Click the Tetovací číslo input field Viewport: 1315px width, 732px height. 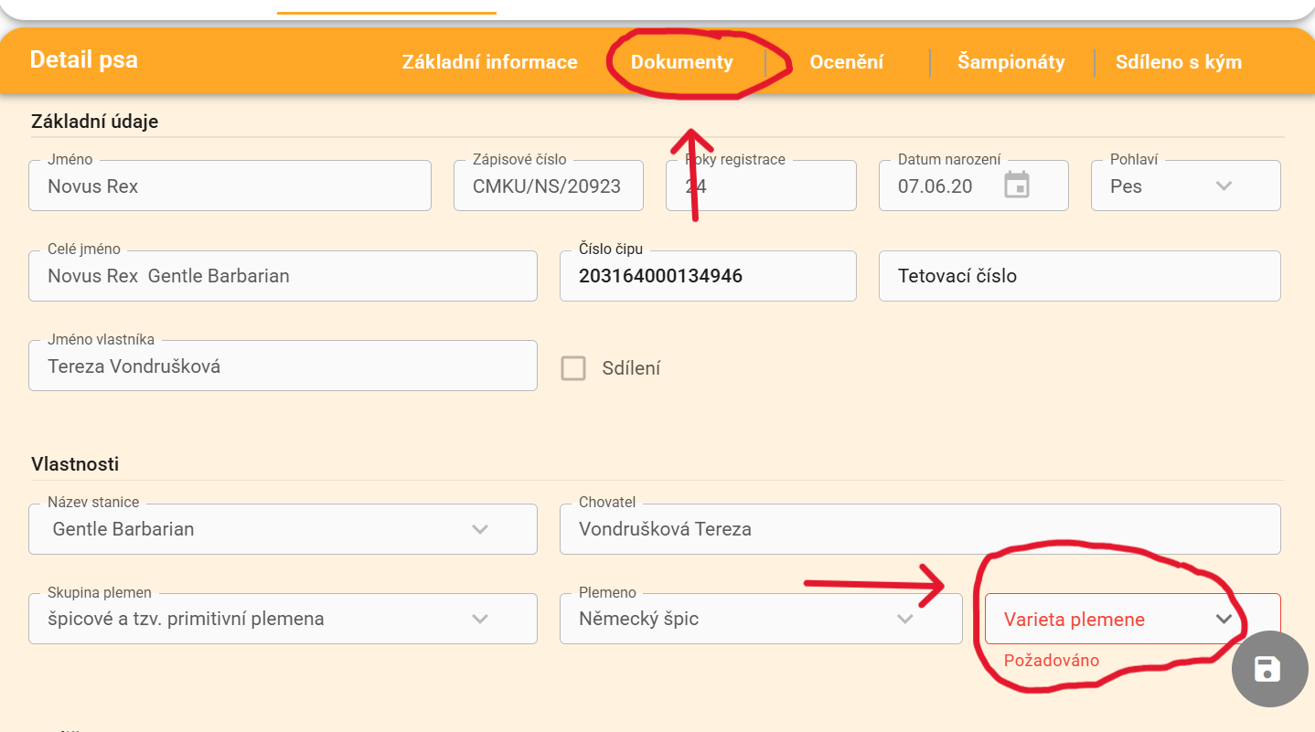pos(1079,276)
